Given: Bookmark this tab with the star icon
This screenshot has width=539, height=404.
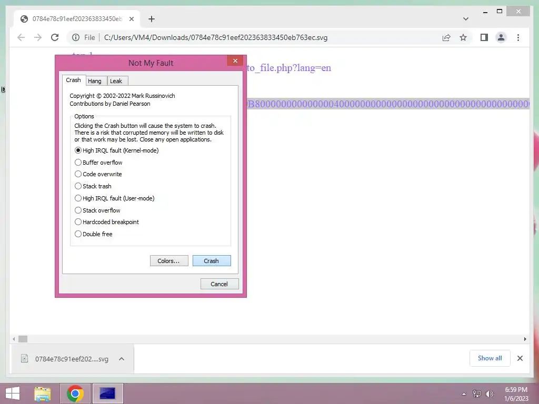Looking at the screenshot, I should pyautogui.click(x=463, y=37).
